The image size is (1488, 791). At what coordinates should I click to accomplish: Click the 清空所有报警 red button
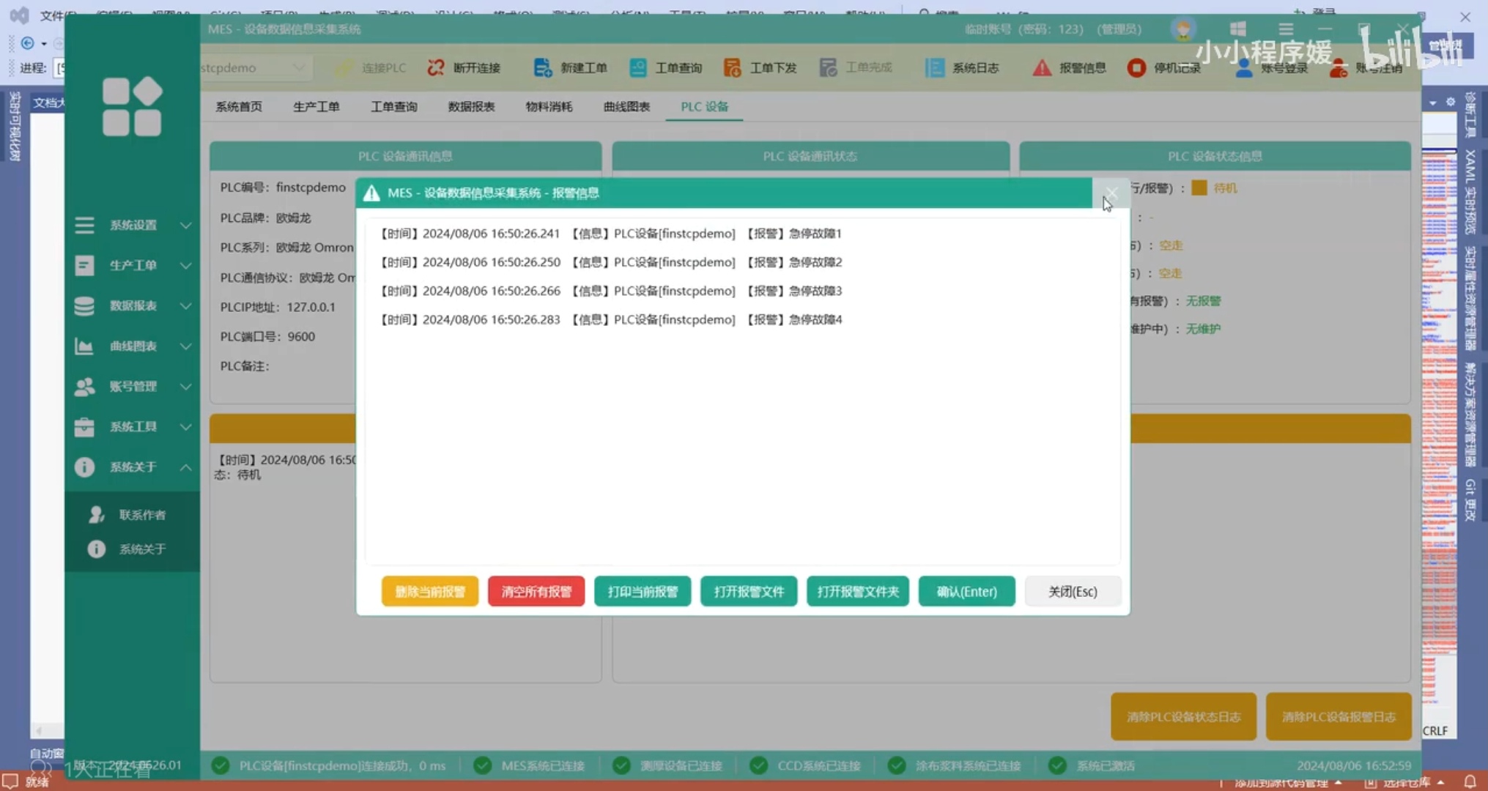(536, 591)
